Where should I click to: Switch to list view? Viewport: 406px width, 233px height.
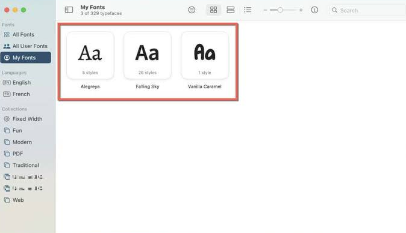click(248, 10)
